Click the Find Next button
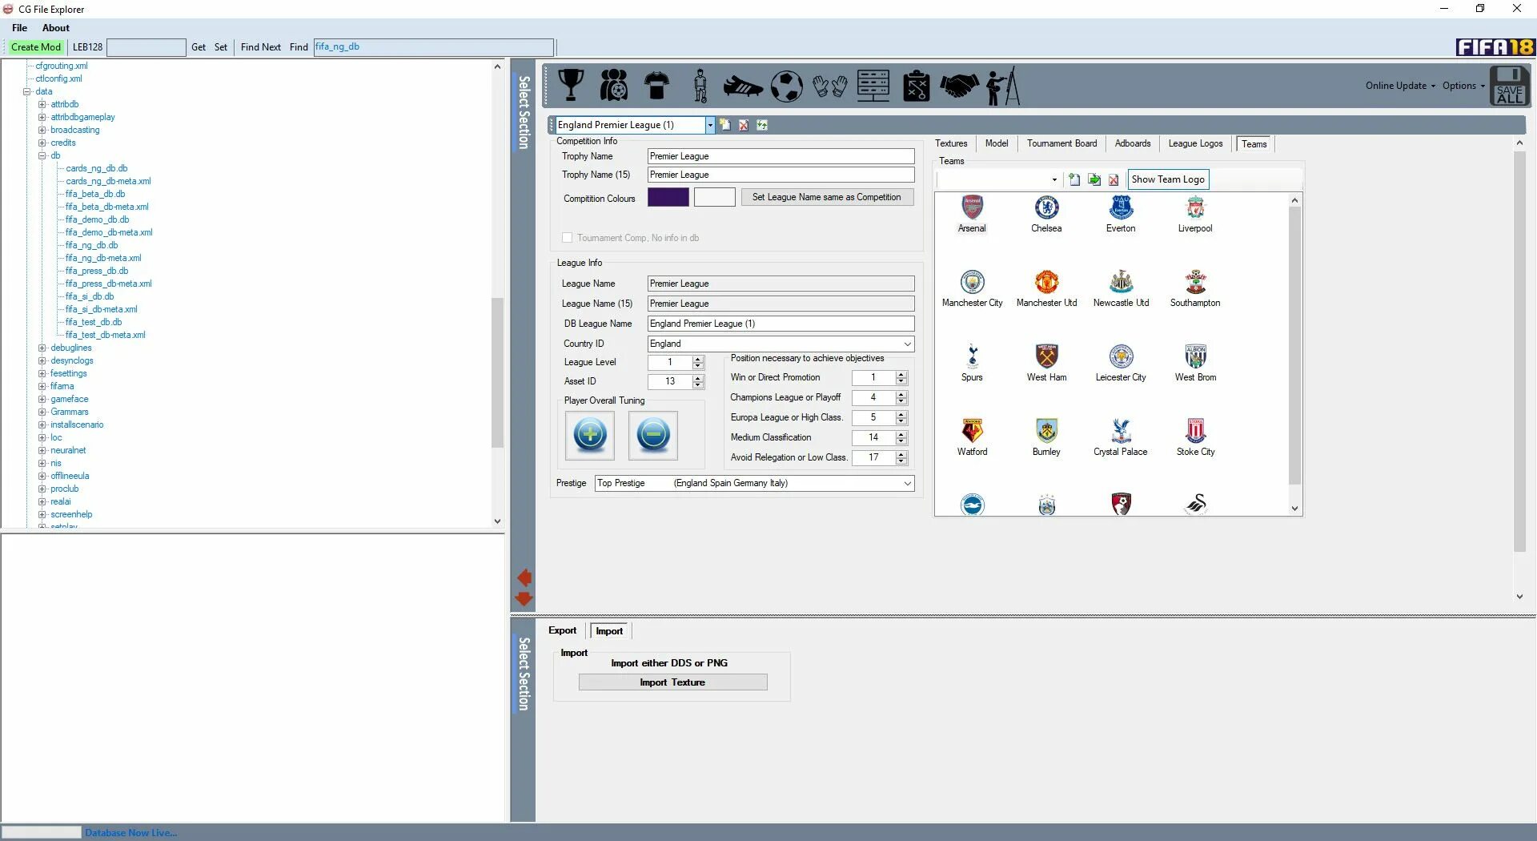Viewport: 1537px width, 841px height. (261, 47)
